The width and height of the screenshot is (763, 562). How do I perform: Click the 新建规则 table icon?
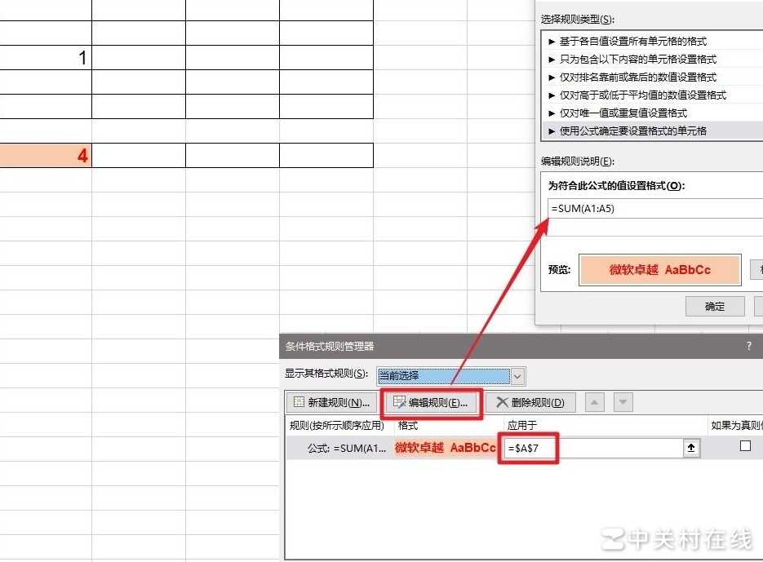tap(299, 401)
